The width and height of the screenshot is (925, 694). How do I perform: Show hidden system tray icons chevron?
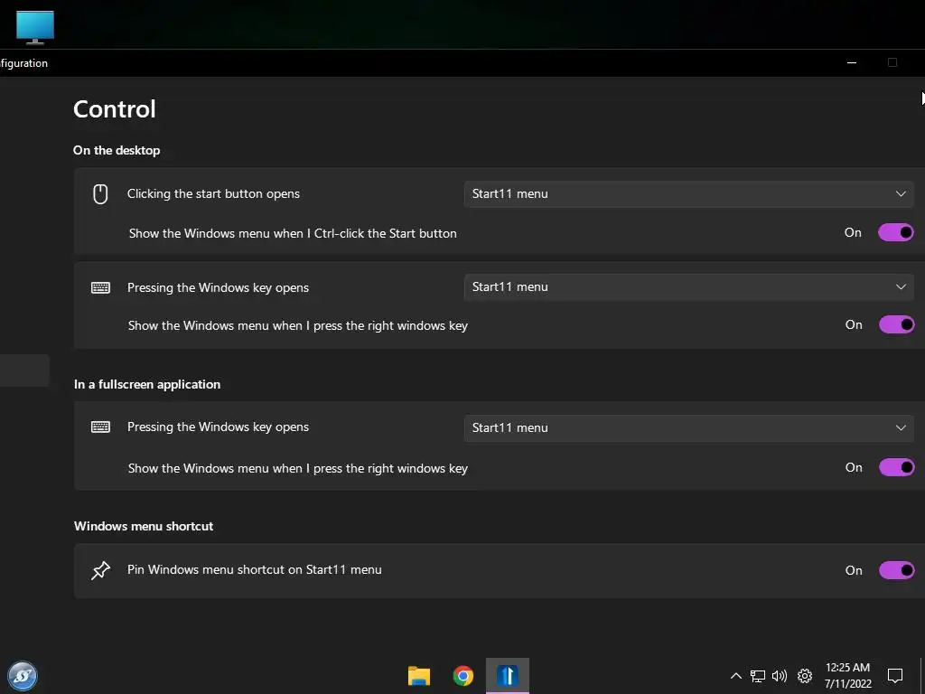pos(735,676)
